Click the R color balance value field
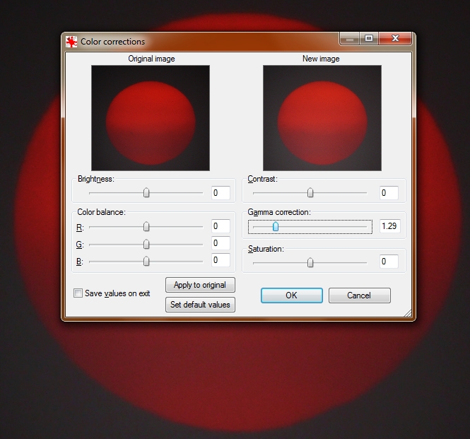470x439 pixels. click(221, 226)
